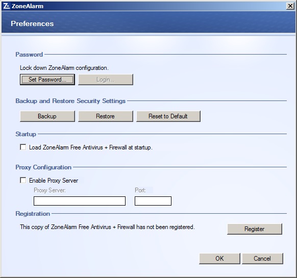The height and width of the screenshot is (278, 297).
Task: Focus the Proxy Server address field
Action: (x=80, y=201)
